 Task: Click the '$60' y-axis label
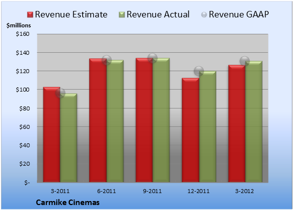[24, 127]
